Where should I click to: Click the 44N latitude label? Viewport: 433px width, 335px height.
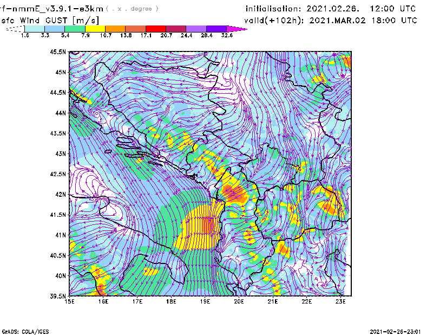coord(61,113)
